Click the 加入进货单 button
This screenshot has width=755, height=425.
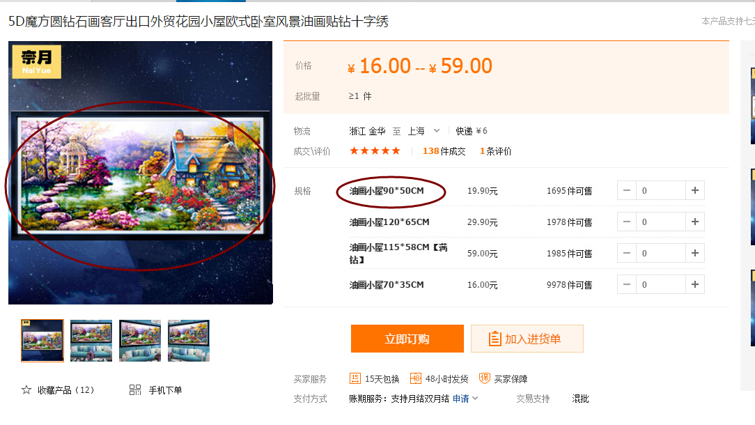[x=527, y=339]
